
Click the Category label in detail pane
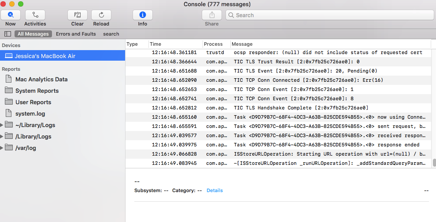pyautogui.click(x=184, y=190)
